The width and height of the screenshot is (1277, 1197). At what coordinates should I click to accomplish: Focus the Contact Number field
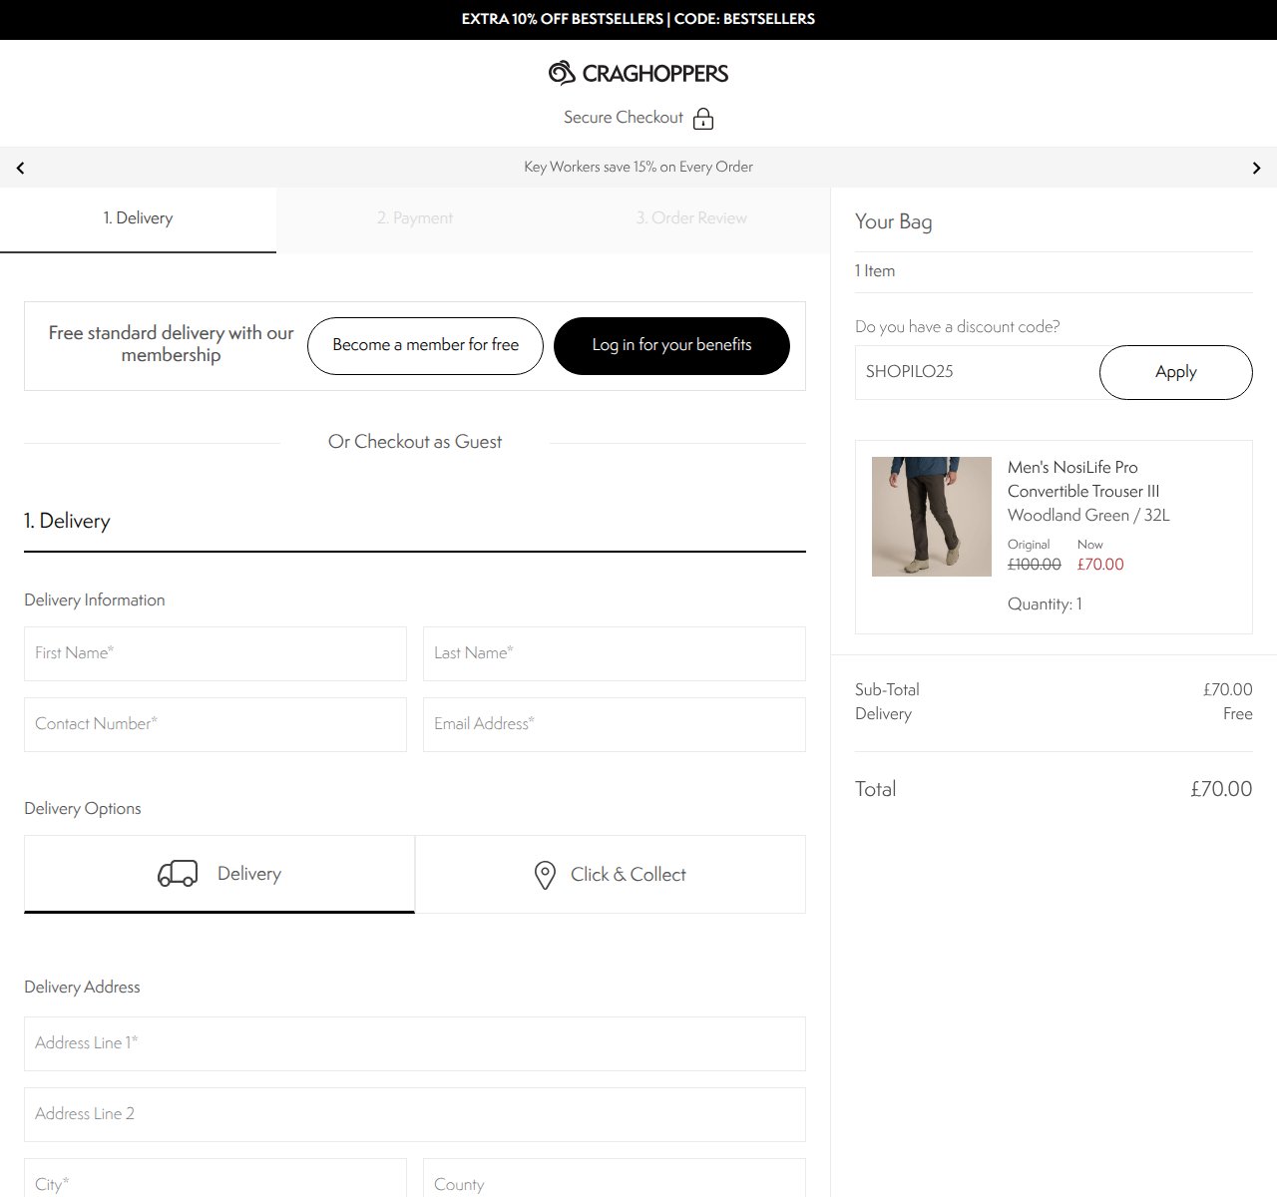(x=215, y=724)
